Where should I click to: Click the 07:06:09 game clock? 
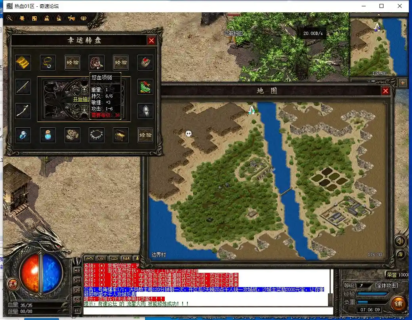(x=370, y=310)
